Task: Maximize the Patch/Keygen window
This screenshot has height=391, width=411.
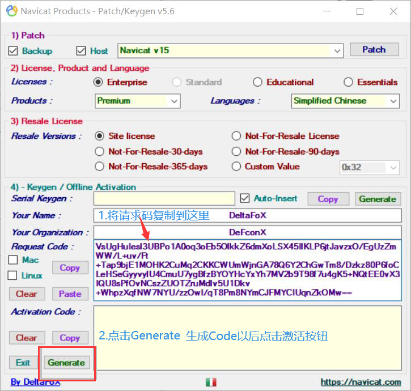Action: 360,11
